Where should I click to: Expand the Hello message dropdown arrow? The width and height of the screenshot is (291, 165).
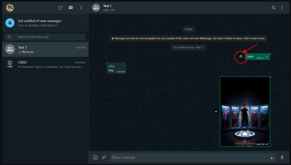pos(267,56)
